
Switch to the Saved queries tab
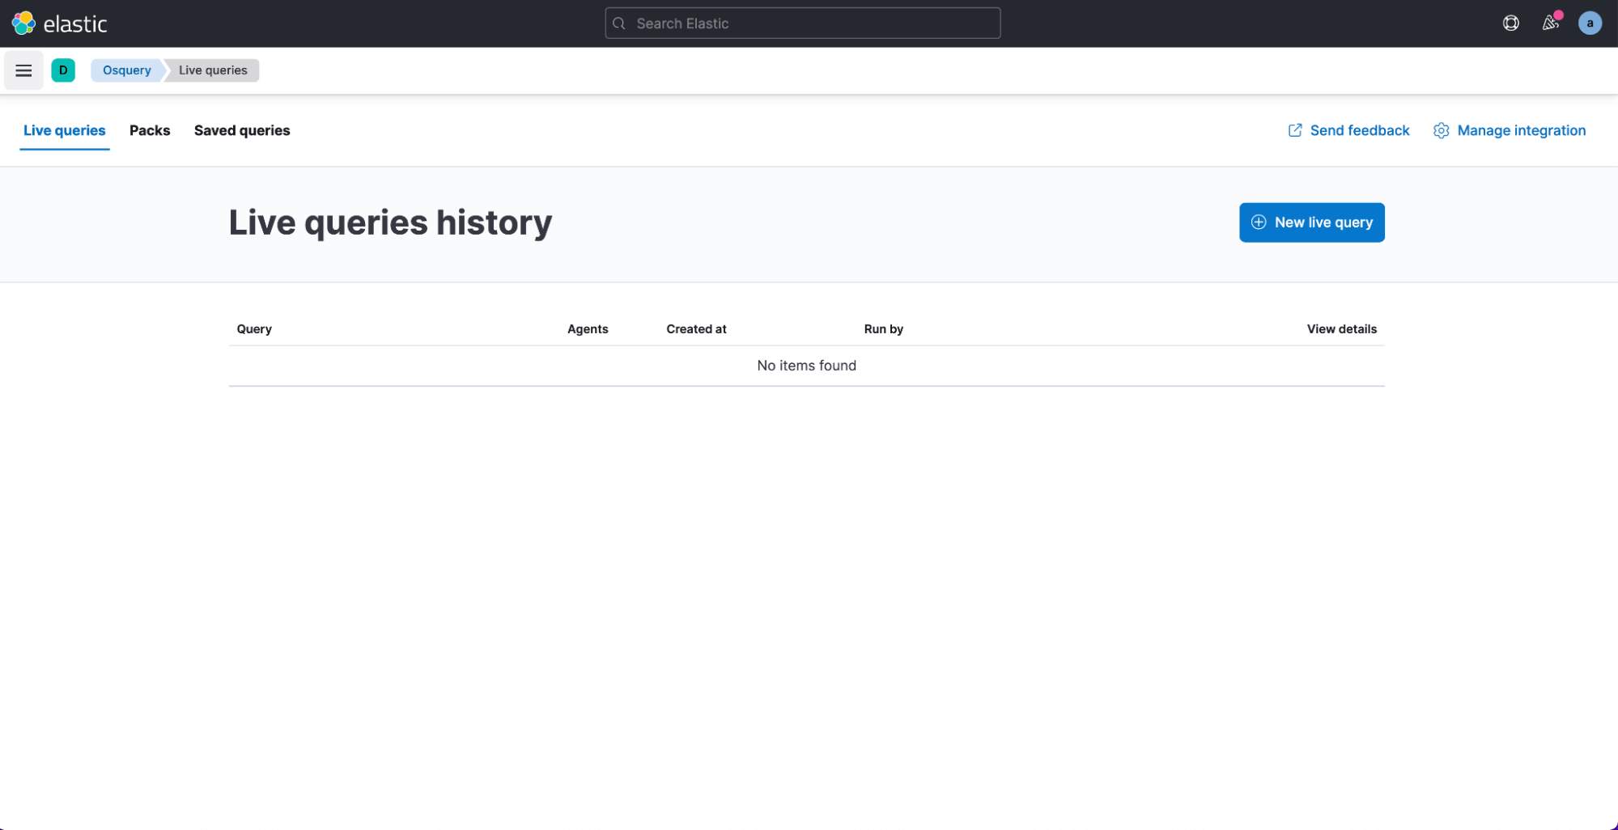[x=242, y=130]
